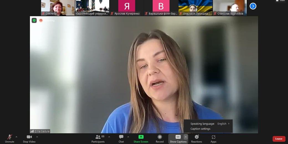Screen dimensions: 288x144
Task: Open the Apps panel
Action: (213, 139)
